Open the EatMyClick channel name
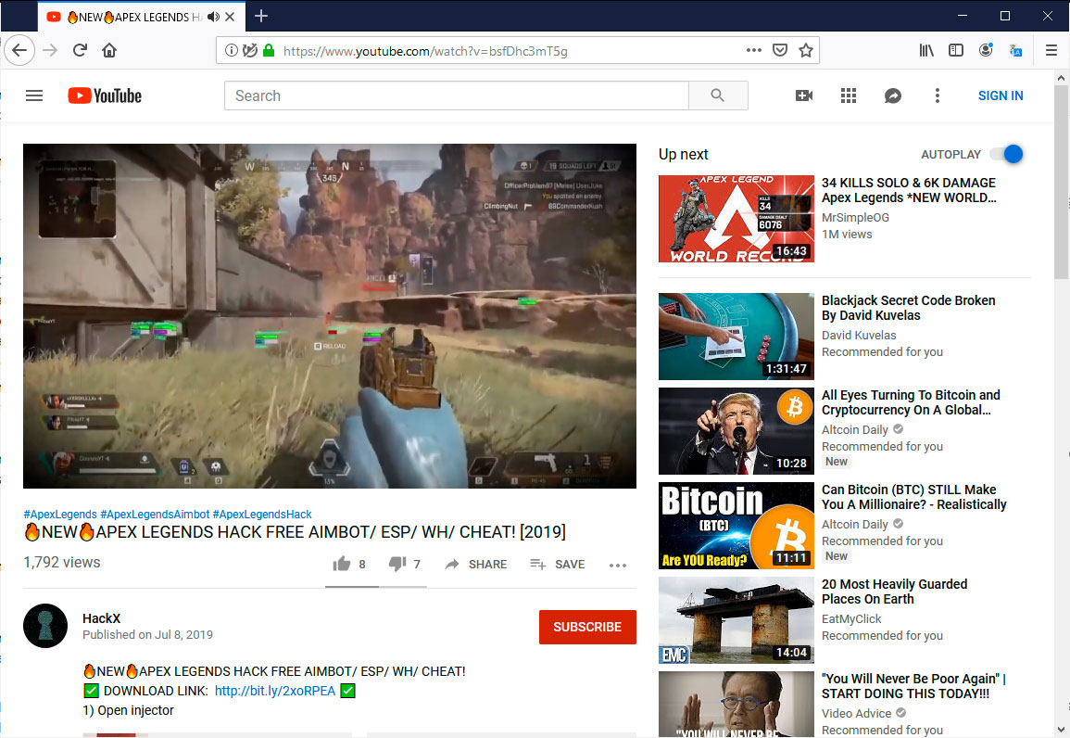Image resolution: width=1070 pixels, height=738 pixels. (x=851, y=618)
